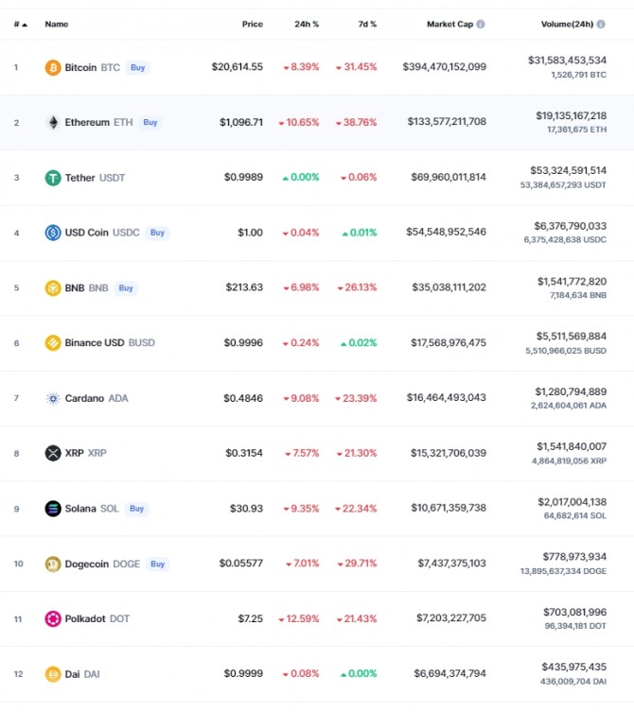This screenshot has height=712, width=634.
Task: Click the Tether coin logo icon
Action: click(x=53, y=178)
